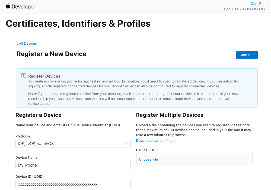Click Choose File under Device List
The image size is (271, 190).
pos(148,160)
